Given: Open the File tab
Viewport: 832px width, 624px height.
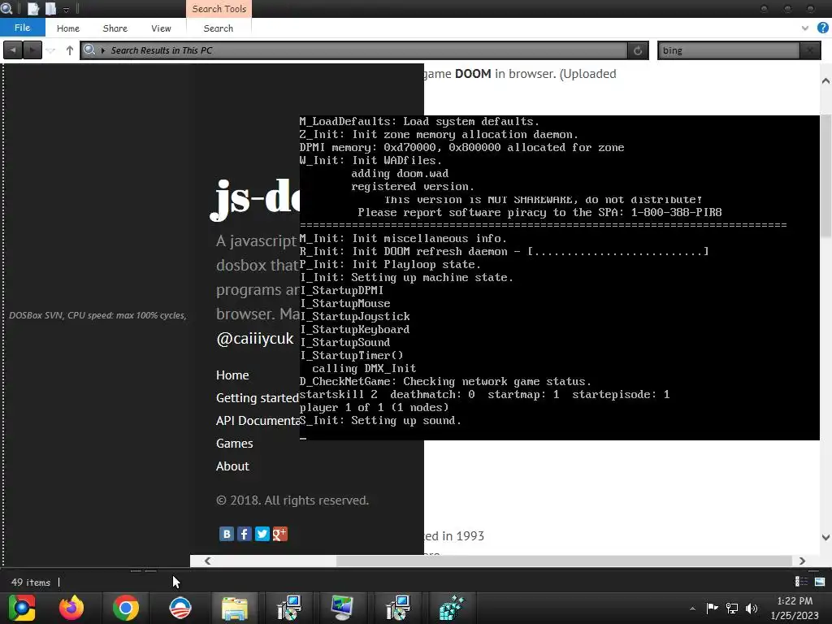Looking at the screenshot, I should 22,28.
